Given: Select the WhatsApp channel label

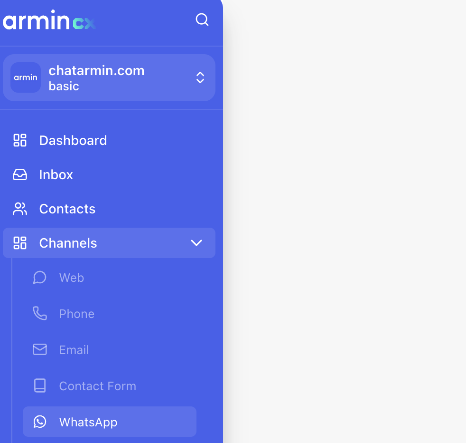Looking at the screenshot, I should [x=88, y=422].
